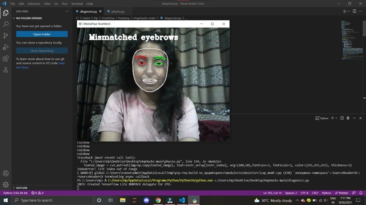The width and height of the screenshot is (366, 205).
Task: Open the feedback icon in status bar
Action: tap(354, 193)
